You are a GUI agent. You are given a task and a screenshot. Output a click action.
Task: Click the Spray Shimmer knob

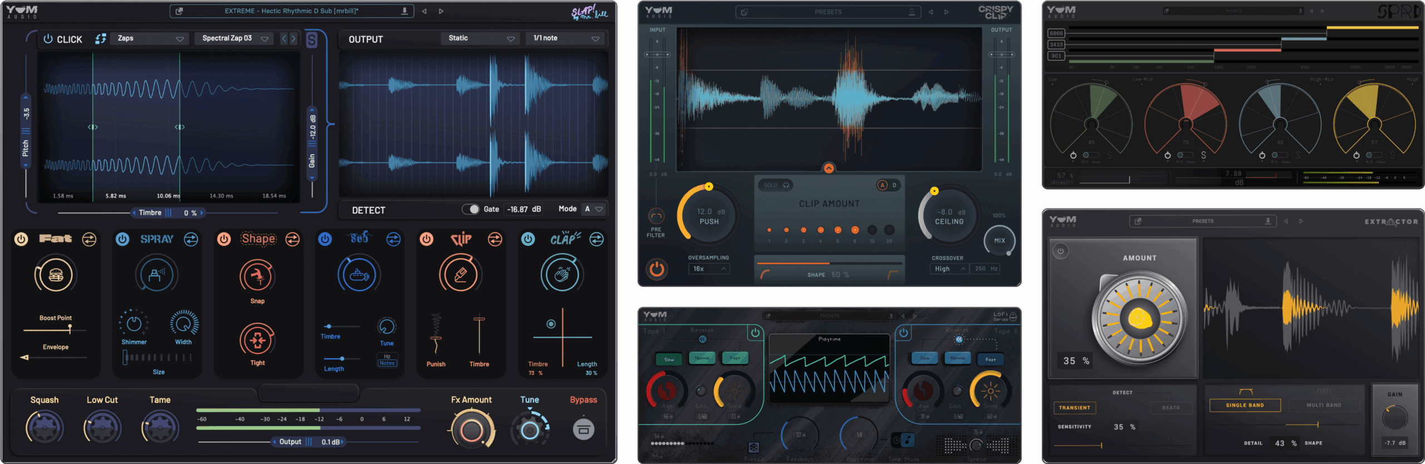tap(134, 323)
